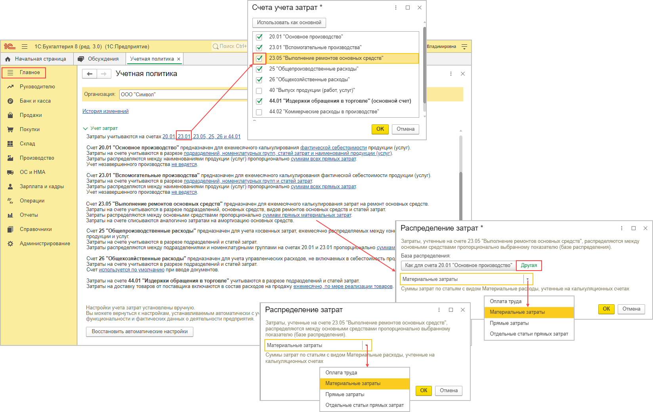Toggle checkbox 26 Общехозяйственные расходы

pos(259,80)
